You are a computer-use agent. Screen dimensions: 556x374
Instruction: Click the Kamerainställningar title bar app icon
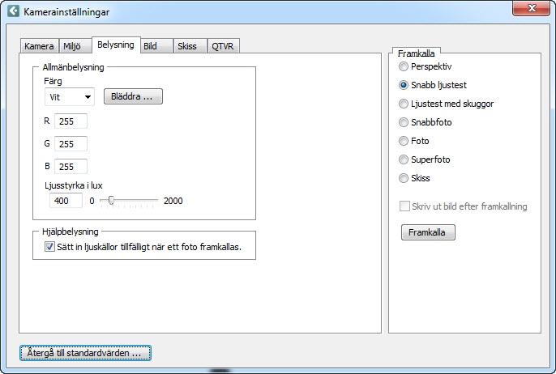13,12
